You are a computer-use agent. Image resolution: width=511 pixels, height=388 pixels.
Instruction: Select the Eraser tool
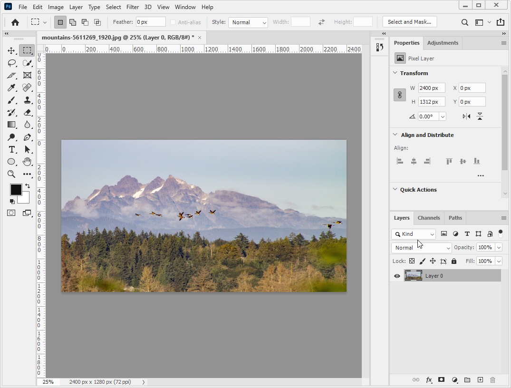point(28,113)
